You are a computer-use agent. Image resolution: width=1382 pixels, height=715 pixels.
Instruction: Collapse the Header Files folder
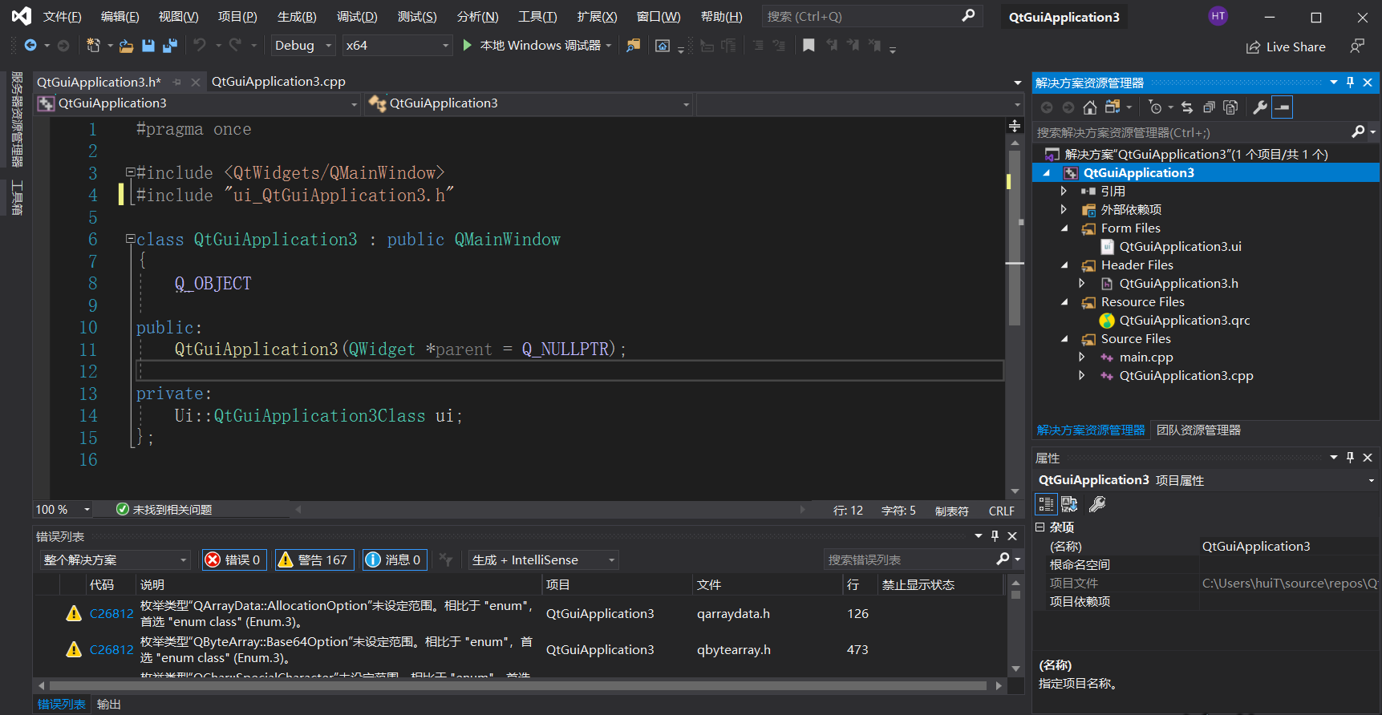tap(1064, 265)
